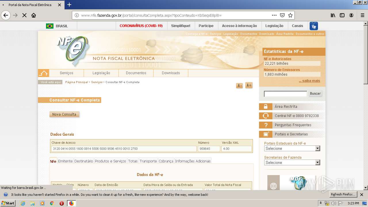The width and height of the screenshot is (368, 207).
Task: Open the Firefox Library icon
Action: (x=333, y=15)
